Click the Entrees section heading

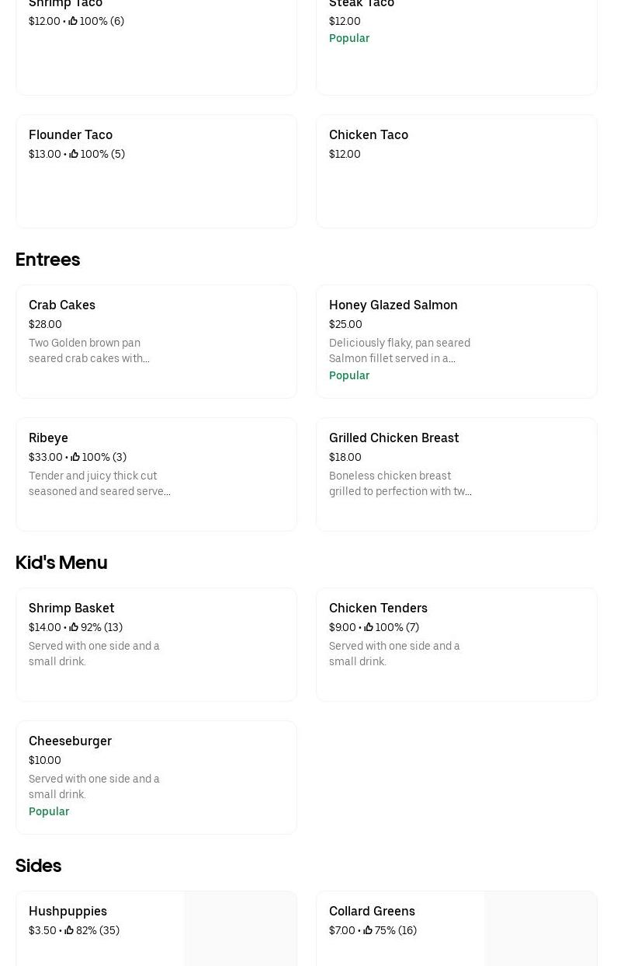coord(48,259)
